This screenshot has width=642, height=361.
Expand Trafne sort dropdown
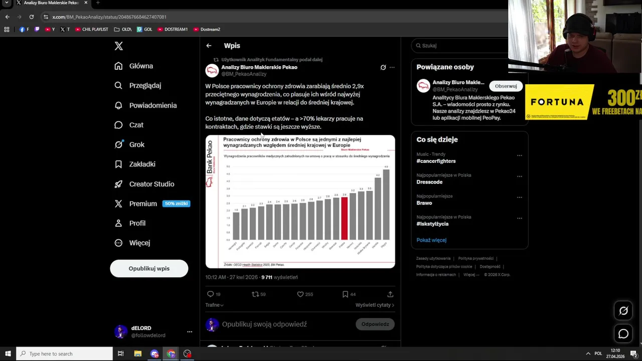point(214,305)
